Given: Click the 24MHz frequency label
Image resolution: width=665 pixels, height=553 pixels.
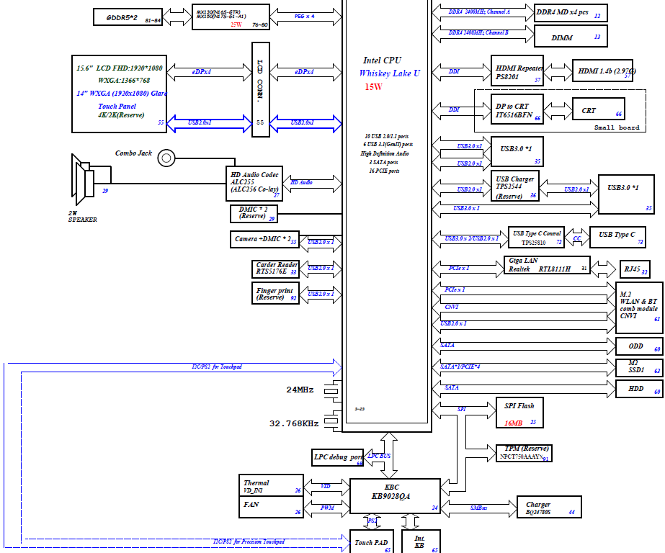Looking at the screenshot, I should pos(300,390).
